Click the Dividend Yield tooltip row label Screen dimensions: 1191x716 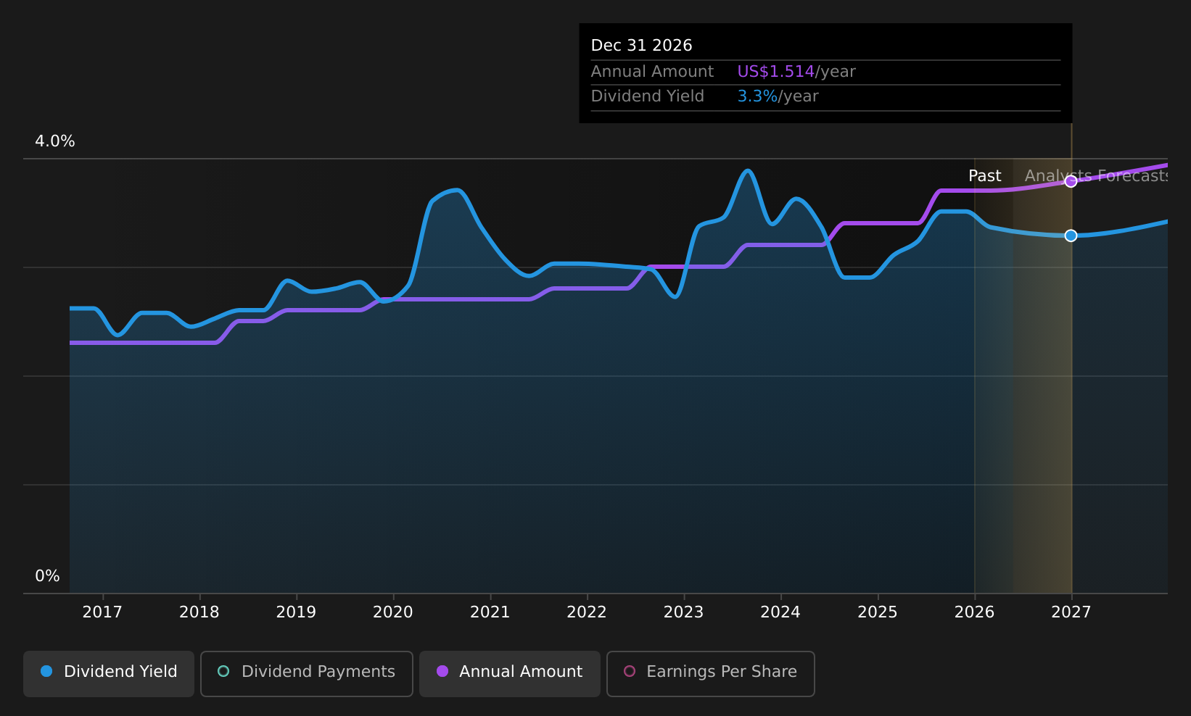[648, 96]
